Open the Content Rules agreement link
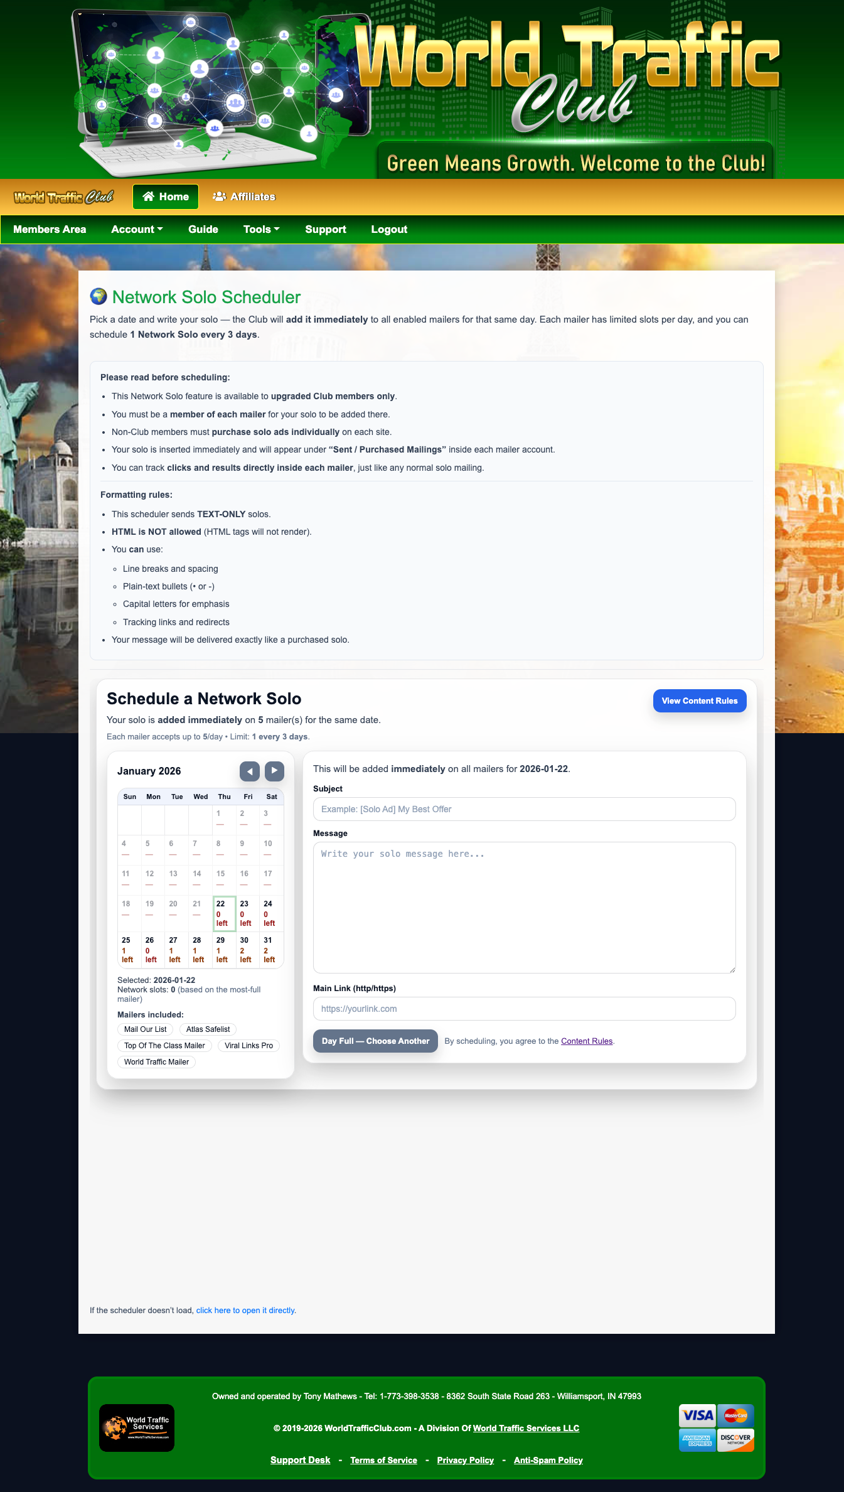 pyautogui.click(x=587, y=1041)
